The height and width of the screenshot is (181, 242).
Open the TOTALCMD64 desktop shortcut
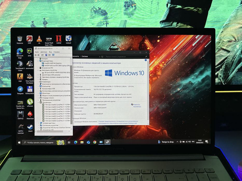click(x=30, y=90)
